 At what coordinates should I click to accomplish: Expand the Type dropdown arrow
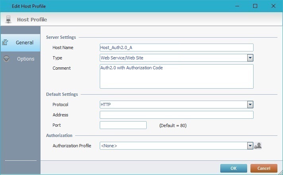(250, 58)
